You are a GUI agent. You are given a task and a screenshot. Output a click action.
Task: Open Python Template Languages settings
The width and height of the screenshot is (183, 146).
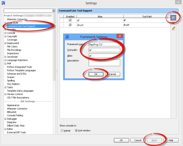pyautogui.click(x=22, y=70)
